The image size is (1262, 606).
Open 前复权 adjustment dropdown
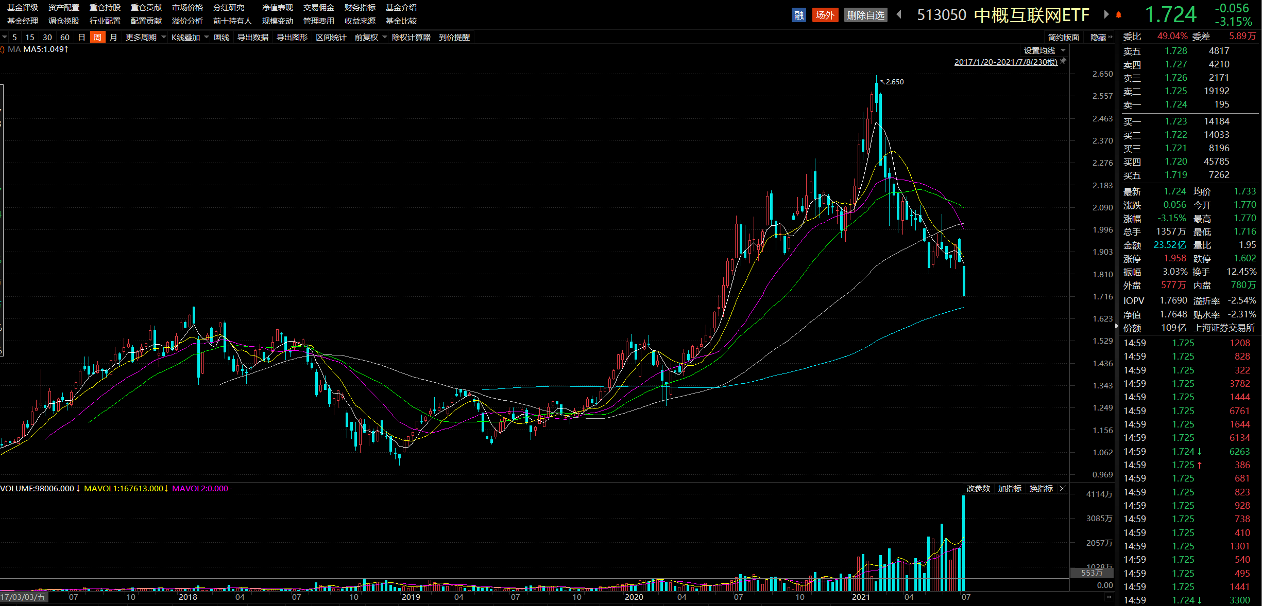[370, 37]
